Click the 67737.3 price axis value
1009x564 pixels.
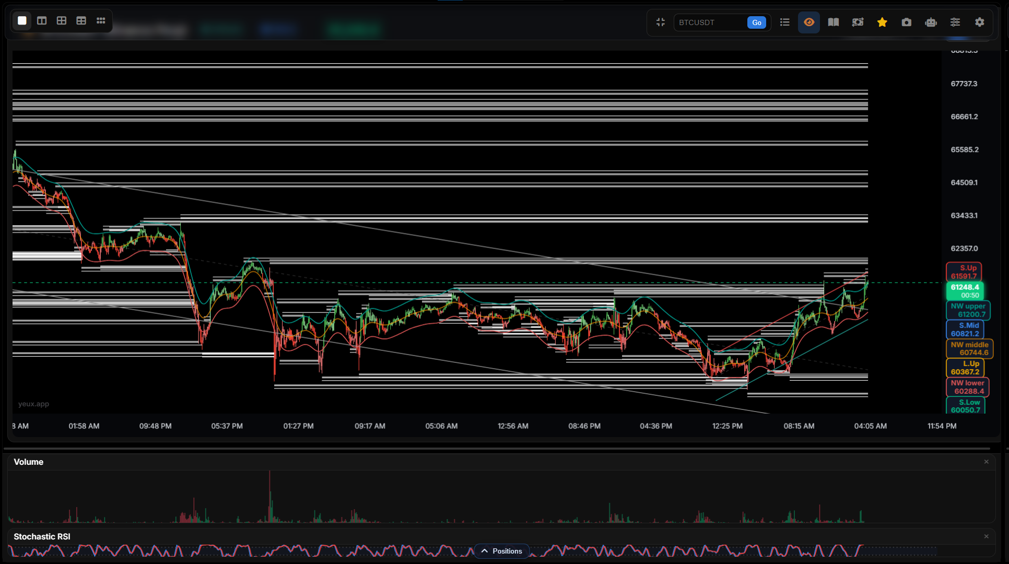(x=964, y=84)
